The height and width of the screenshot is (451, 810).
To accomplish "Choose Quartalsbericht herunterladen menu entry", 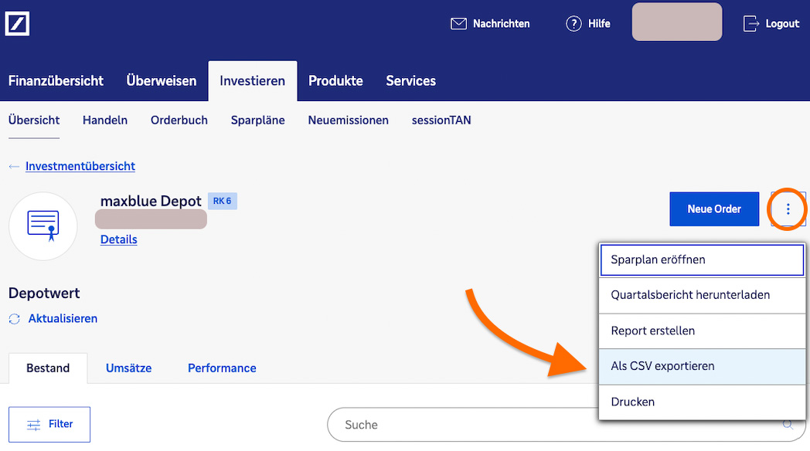I will (702, 295).
